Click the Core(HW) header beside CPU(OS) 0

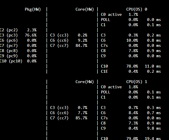coord(84,9)
